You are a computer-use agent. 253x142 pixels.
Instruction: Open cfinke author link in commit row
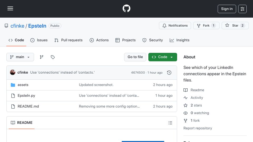click(23, 73)
